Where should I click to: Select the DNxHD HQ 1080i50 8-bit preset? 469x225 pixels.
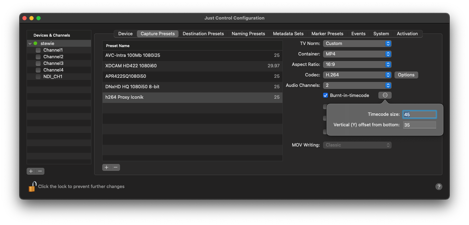point(192,87)
